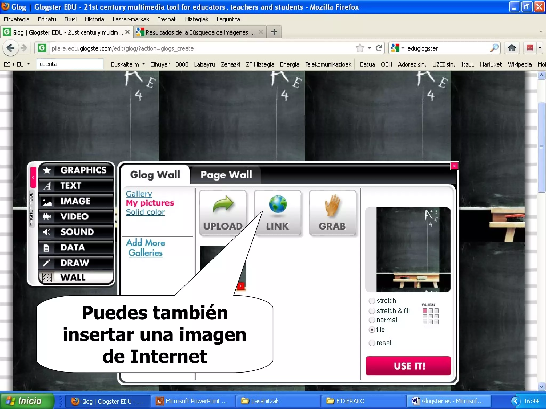Click the LINK globe button

point(278,212)
